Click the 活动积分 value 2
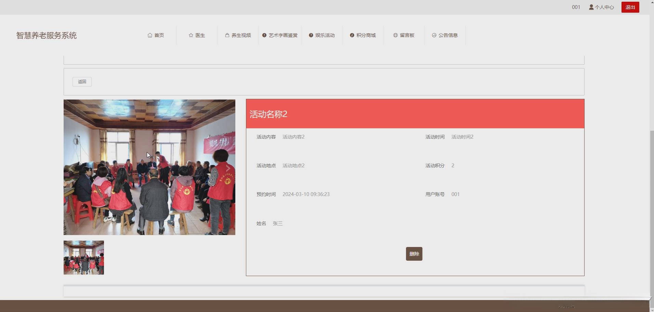 [x=453, y=166]
